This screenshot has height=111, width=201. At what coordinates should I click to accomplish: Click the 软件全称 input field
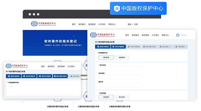click(120, 69)
